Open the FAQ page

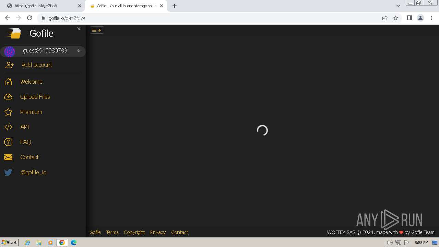tap(26, 142)
